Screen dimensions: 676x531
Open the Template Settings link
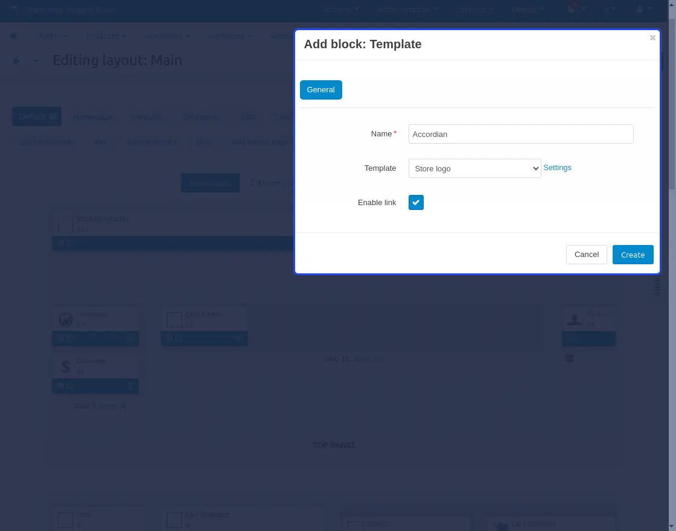pos(557,168)
